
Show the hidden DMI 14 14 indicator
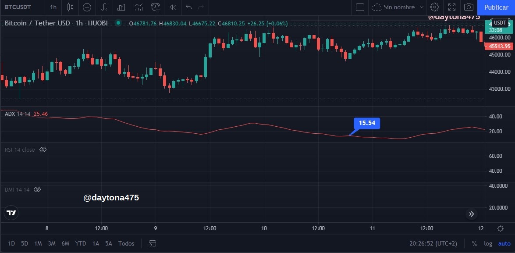[37, 189]
